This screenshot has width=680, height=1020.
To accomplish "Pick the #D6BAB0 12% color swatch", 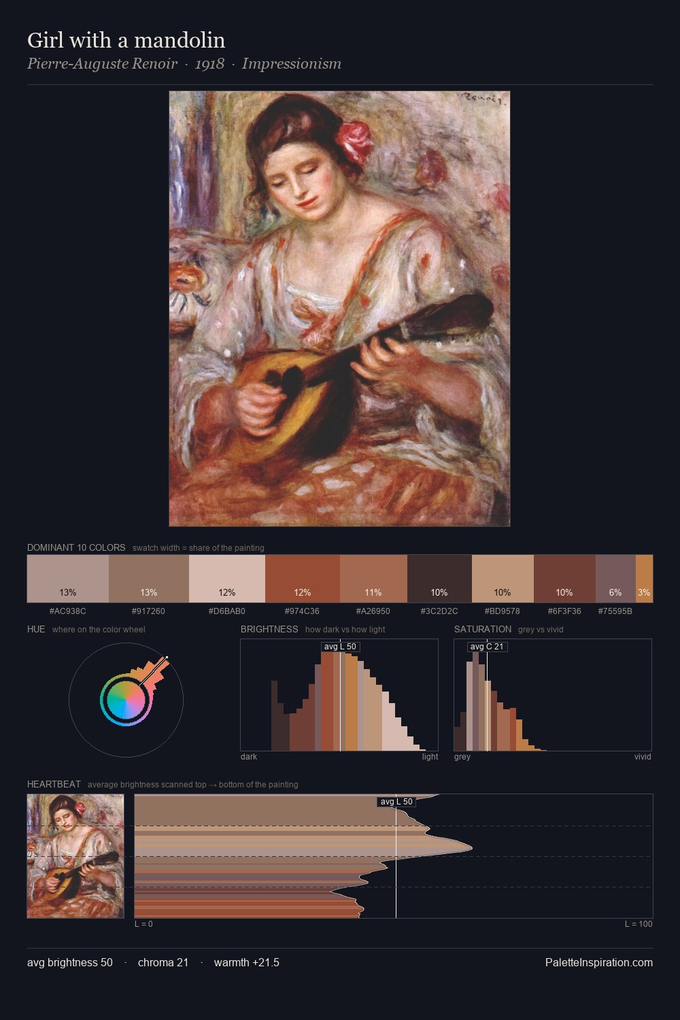I will (227, 579).
